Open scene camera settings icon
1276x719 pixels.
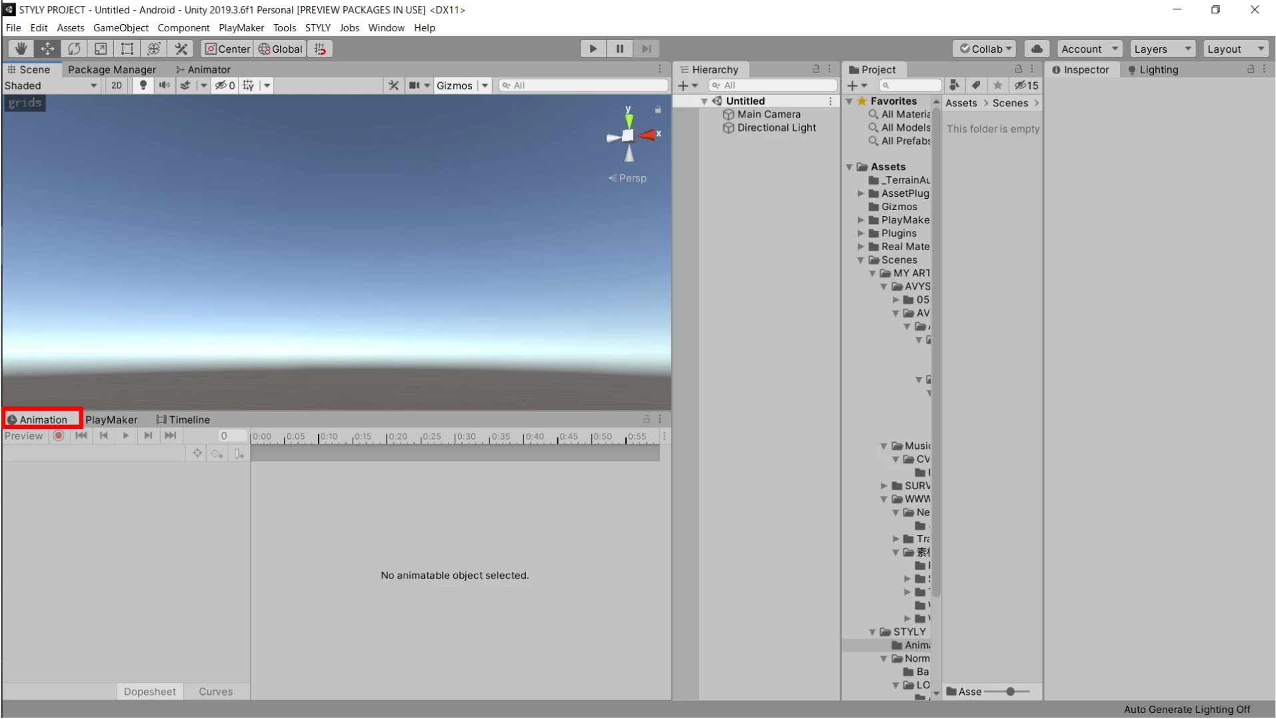click(x=414, y=85)
